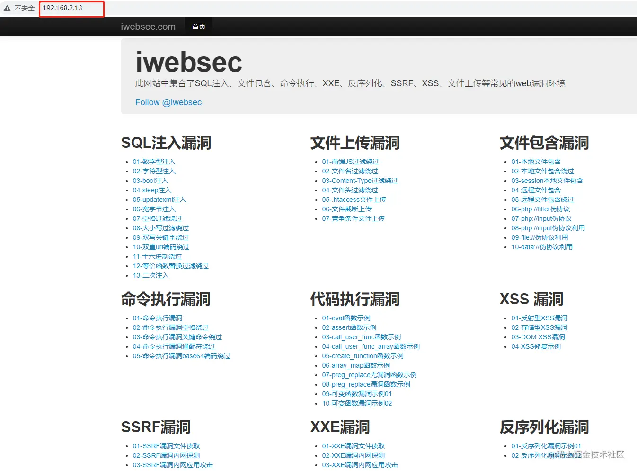This screenshot has width=637, height=472.
Task: Open 01-本地文件包含 link
Action: tap(536, 162)
